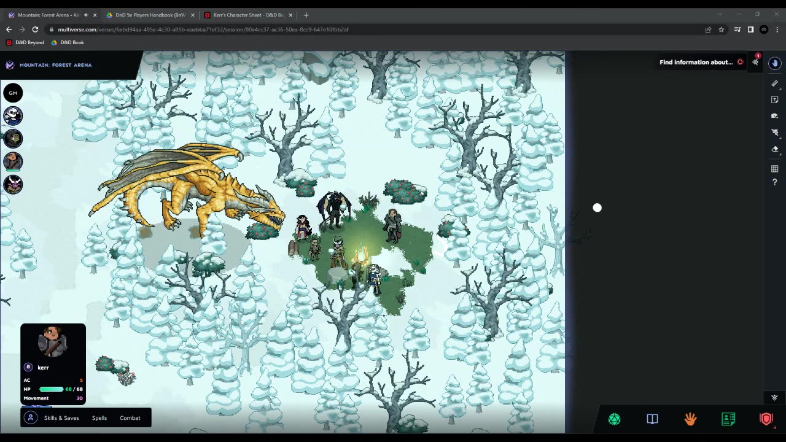The width and height of the screenshot is (786, 442).
Task: Collapse the bottom toolbar down chevron
Action: tap(774, 398)
